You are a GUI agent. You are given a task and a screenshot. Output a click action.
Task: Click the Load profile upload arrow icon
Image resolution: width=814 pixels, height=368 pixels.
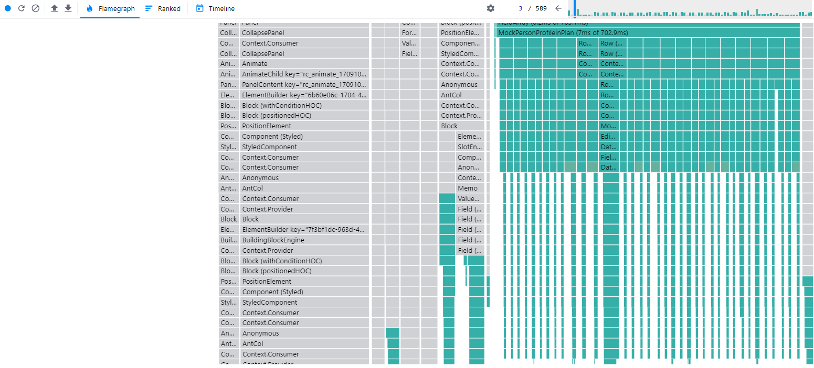tap(55, 8)
